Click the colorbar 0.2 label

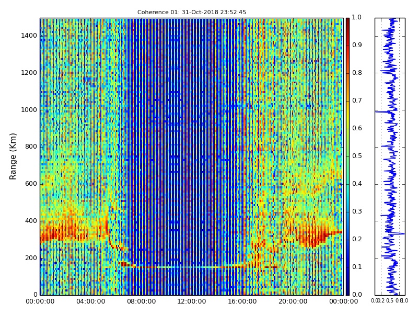tap(357, 239)
